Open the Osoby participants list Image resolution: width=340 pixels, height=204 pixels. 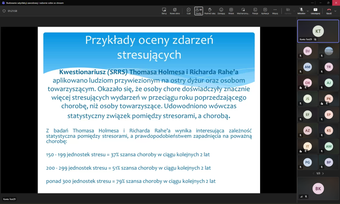(x=198, y=11)
